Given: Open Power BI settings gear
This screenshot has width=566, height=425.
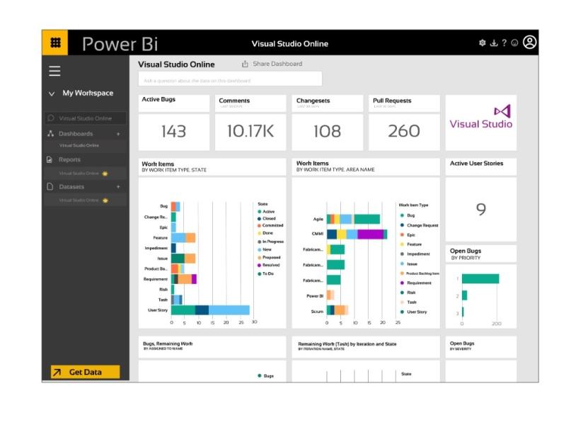Looking at the screenshot, I should click(x=483, y=42).
